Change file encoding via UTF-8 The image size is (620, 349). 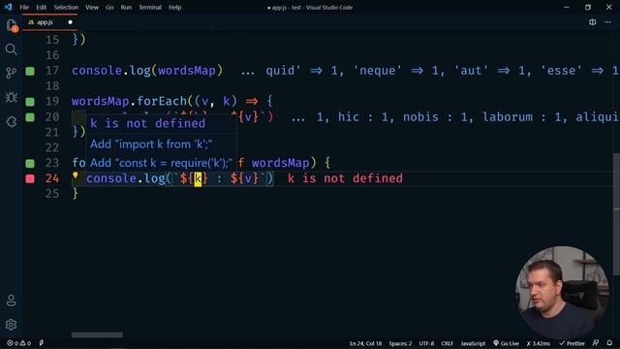(x=426, y=343)
